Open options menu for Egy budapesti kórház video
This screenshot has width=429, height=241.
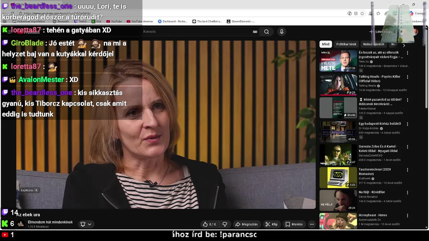point(408,124)
